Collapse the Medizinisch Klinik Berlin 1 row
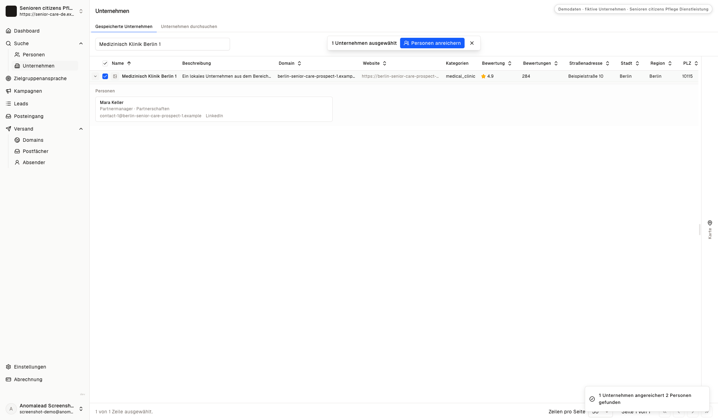 click(x=95, y=76)
